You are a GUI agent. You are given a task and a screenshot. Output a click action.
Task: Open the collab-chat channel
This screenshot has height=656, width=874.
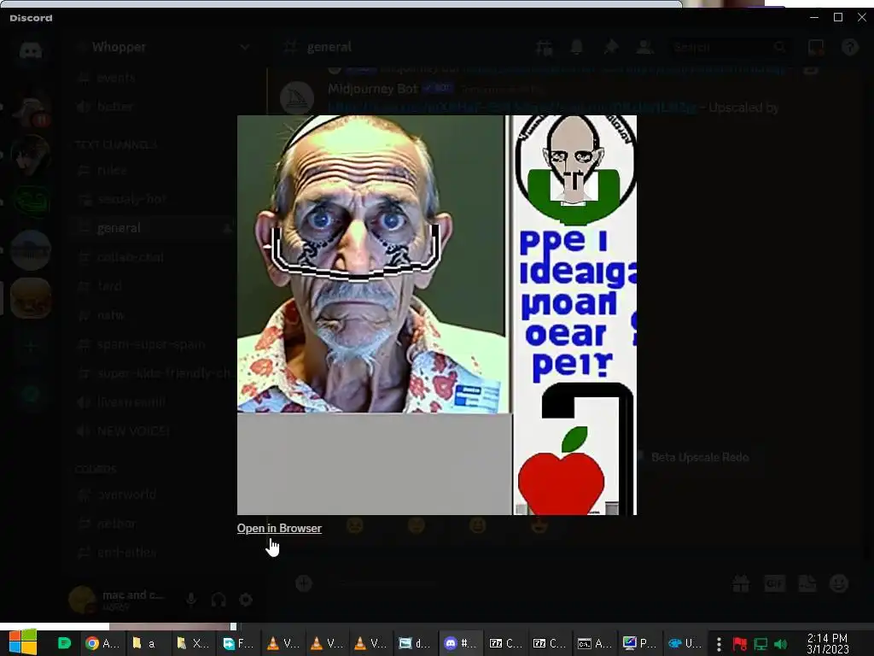point(130,257)
